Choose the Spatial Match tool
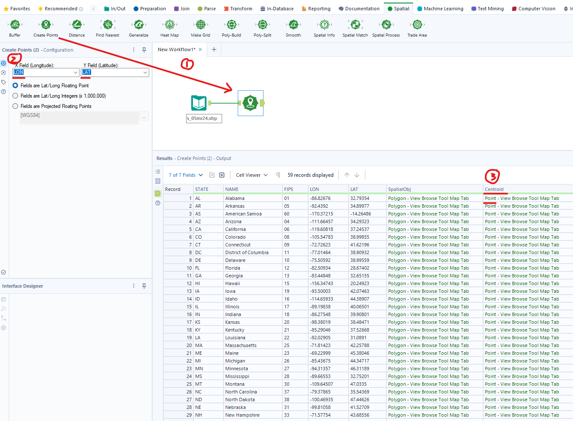 click(355, 25)
